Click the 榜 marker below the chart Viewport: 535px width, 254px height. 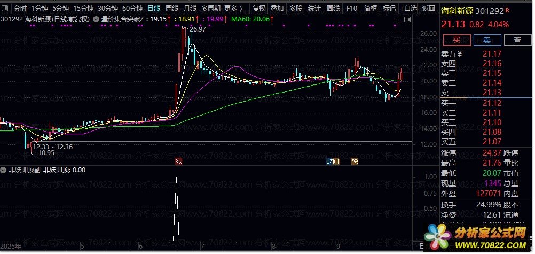click(355, 161)
